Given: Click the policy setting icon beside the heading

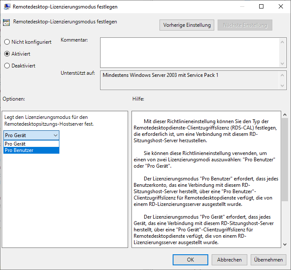Looking at the screenshot, I should pyautogui.click(x=6, y=22).
